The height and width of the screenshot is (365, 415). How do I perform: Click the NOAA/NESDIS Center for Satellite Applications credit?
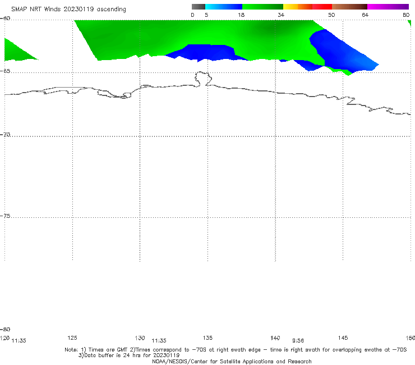tap(232, 362)
